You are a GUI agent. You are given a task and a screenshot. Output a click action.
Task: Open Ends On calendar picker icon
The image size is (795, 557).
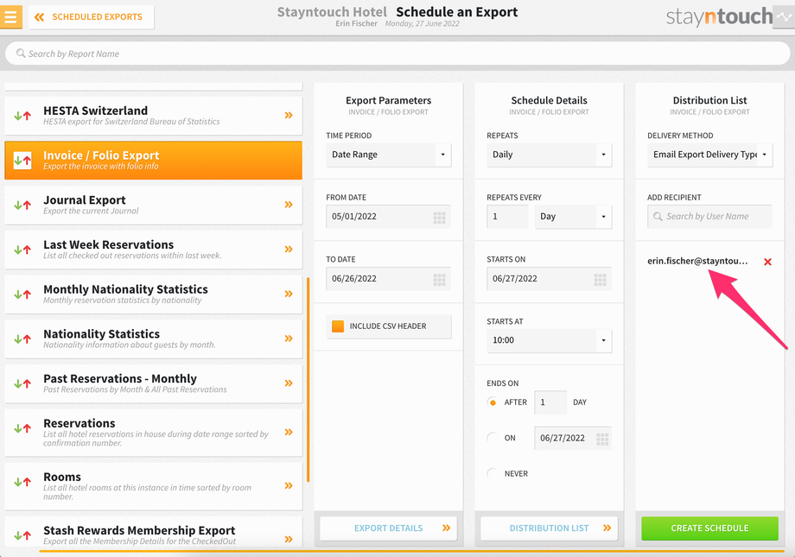[602, 439]
